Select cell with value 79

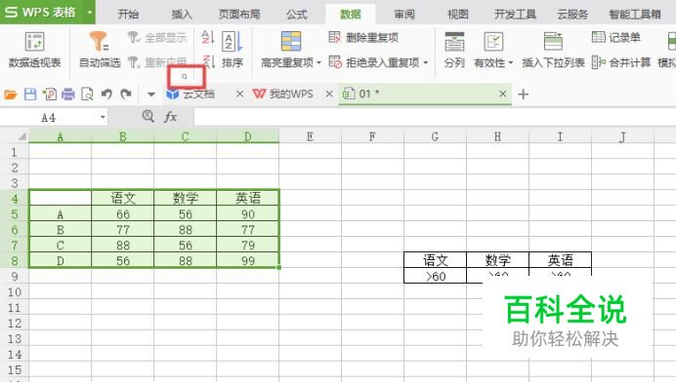click(x=248, y=246)
